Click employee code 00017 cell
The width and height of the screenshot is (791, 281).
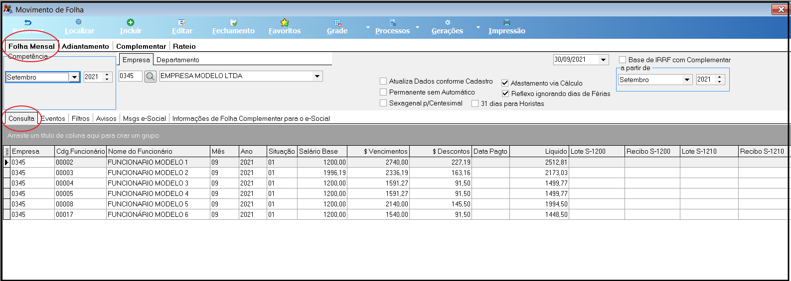[80, 214]
